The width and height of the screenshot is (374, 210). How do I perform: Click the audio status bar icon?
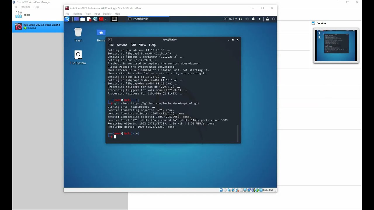point(229,190)
